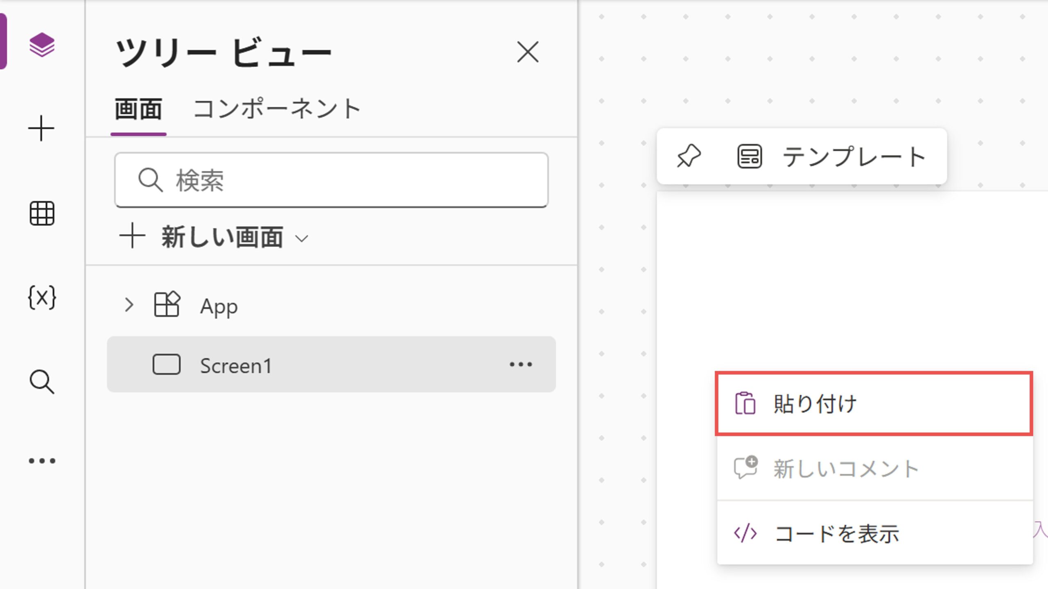
Task: Open Variables {x} icon in sidebar
Action: 42,297
